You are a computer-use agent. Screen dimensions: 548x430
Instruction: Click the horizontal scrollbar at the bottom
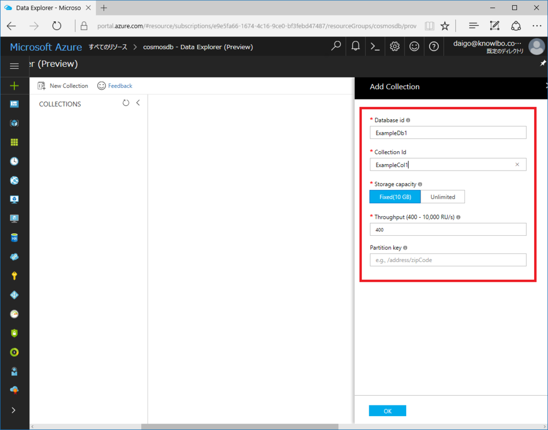tap(240, 426)
